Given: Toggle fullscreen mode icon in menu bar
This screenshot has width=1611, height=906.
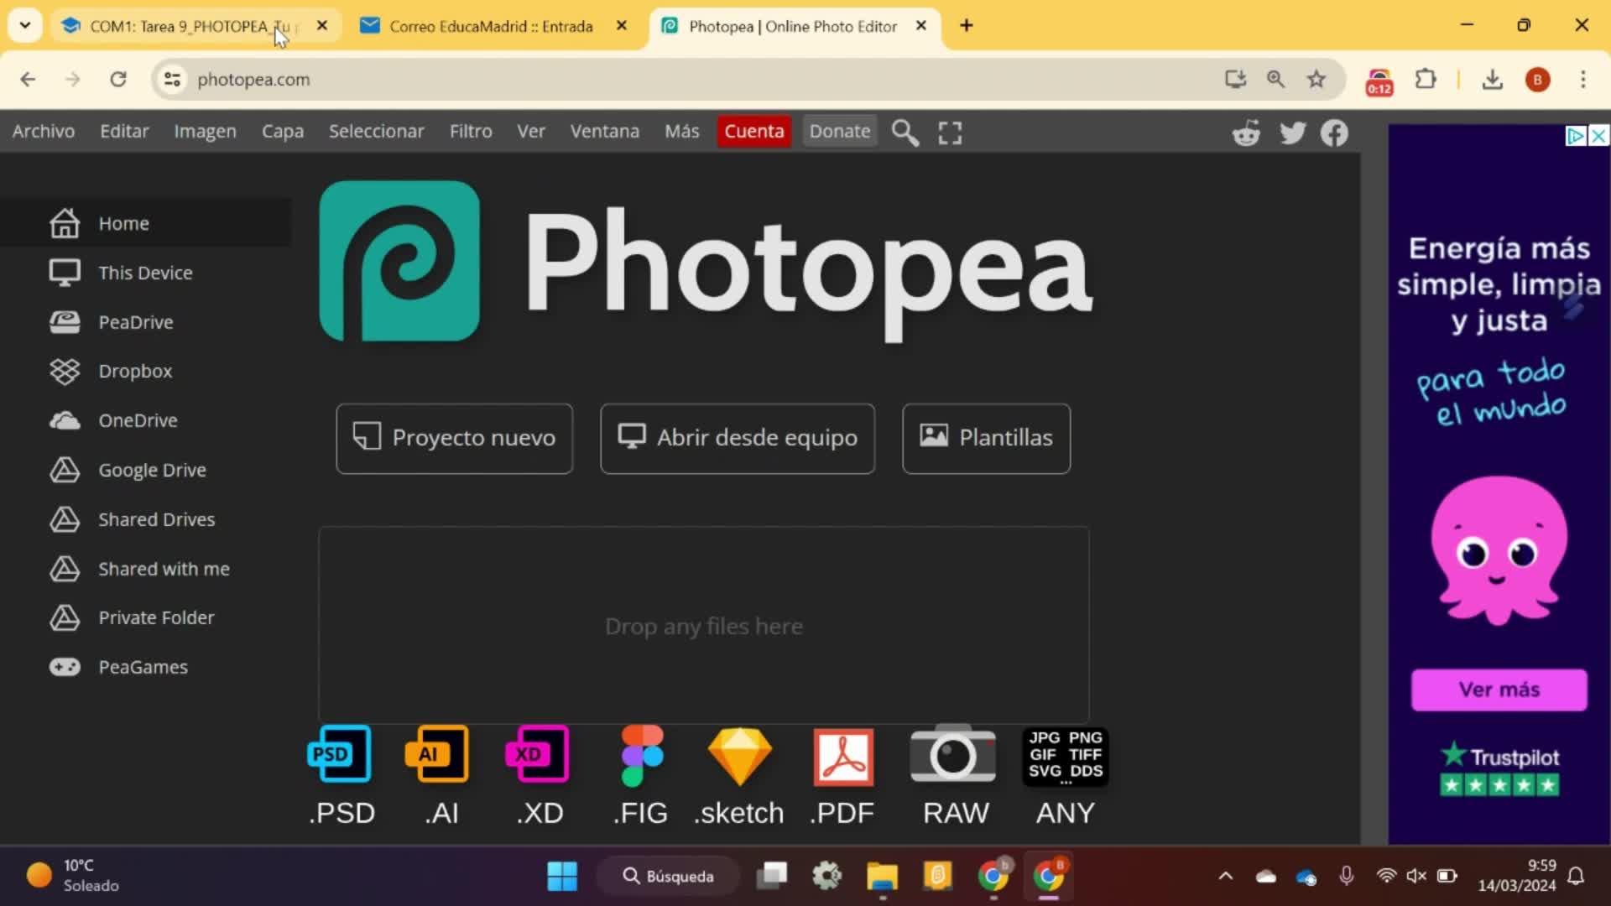Looking at the screenshot, I should [x=950, y=133].
